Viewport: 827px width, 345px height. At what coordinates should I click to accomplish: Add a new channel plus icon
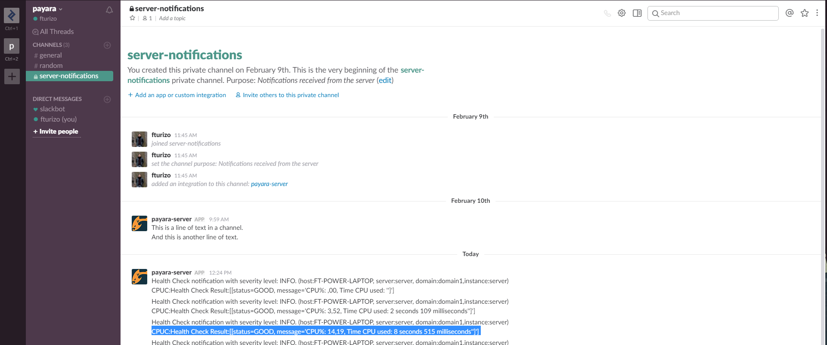coord(107,45)
